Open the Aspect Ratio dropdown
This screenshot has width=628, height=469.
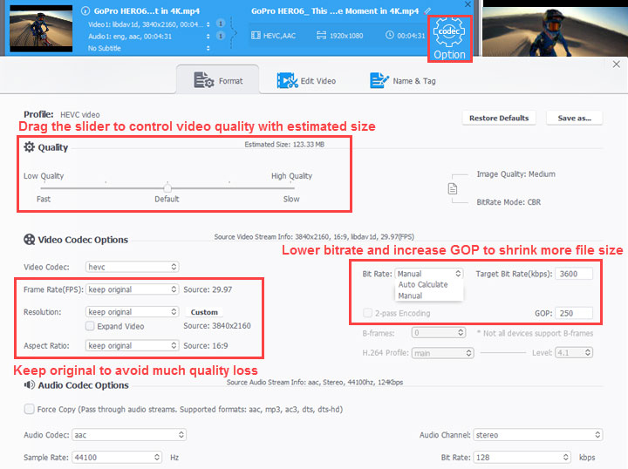click(132, 345)
